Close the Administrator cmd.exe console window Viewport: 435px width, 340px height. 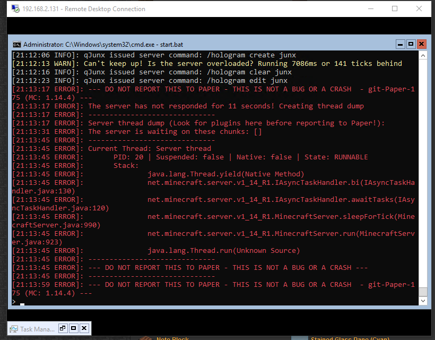(x=421, y=44)
